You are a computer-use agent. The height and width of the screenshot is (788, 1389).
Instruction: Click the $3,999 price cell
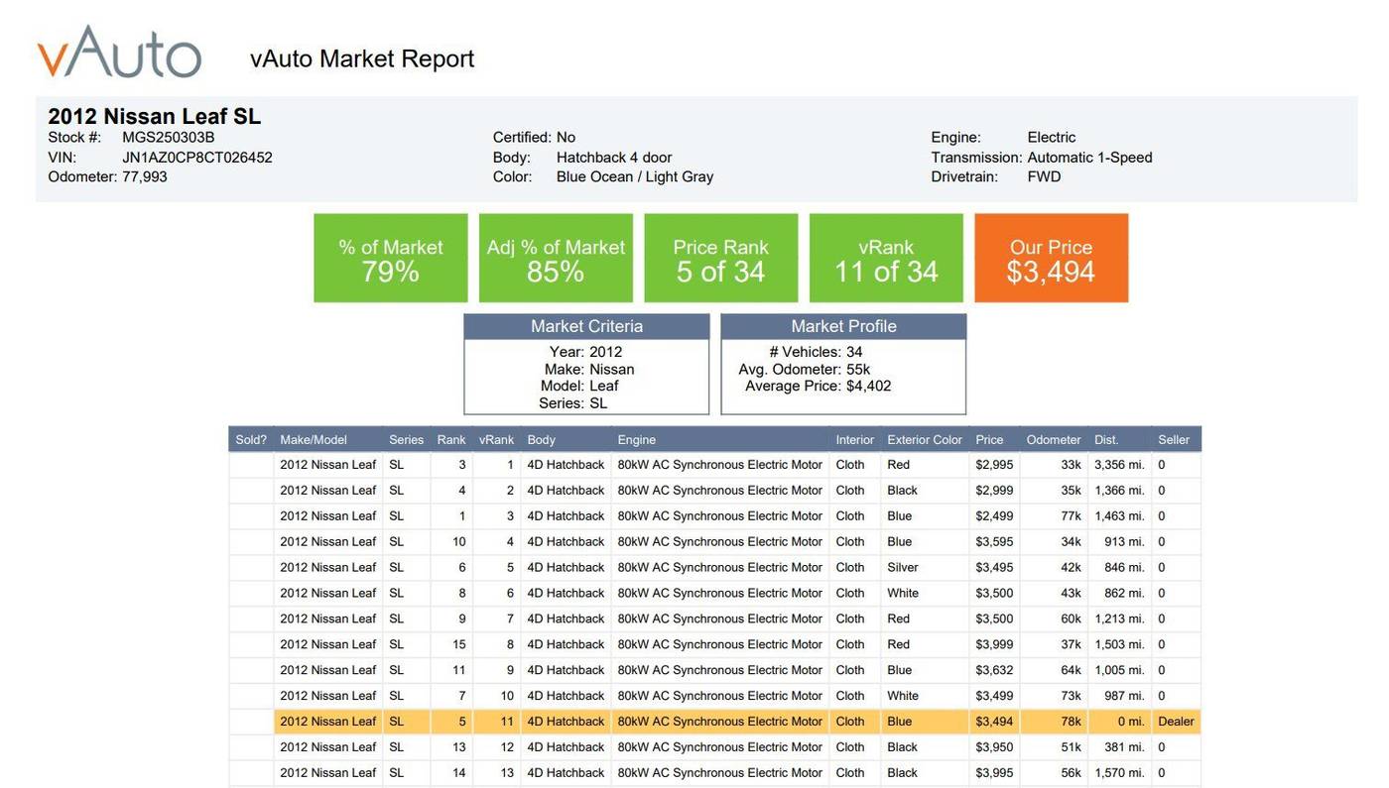point(994,644)
